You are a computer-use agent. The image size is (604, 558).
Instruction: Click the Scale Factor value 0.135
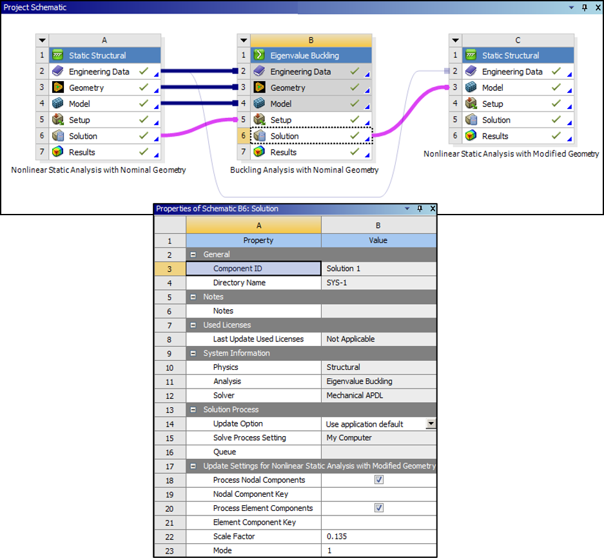[378, 537]
